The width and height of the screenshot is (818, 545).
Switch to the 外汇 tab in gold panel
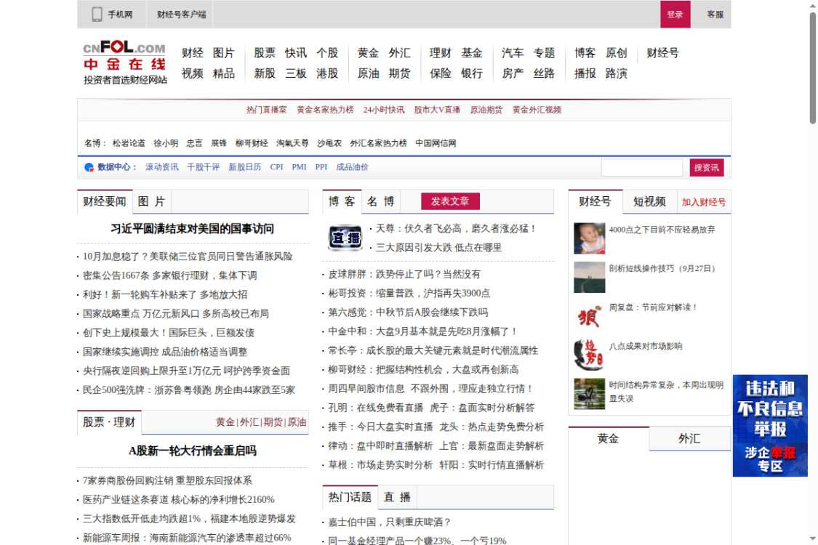[690, 439]
